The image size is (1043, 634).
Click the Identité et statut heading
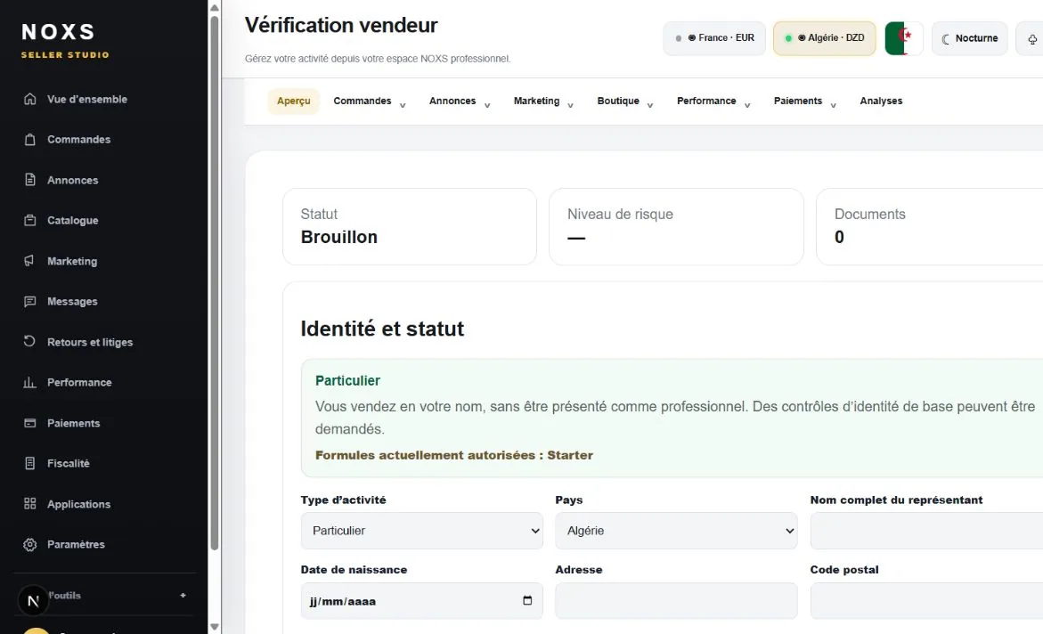coord(382,329)
